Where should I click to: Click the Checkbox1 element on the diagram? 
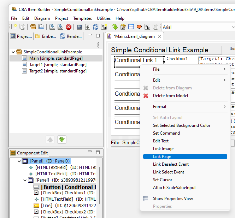(181, 59)
